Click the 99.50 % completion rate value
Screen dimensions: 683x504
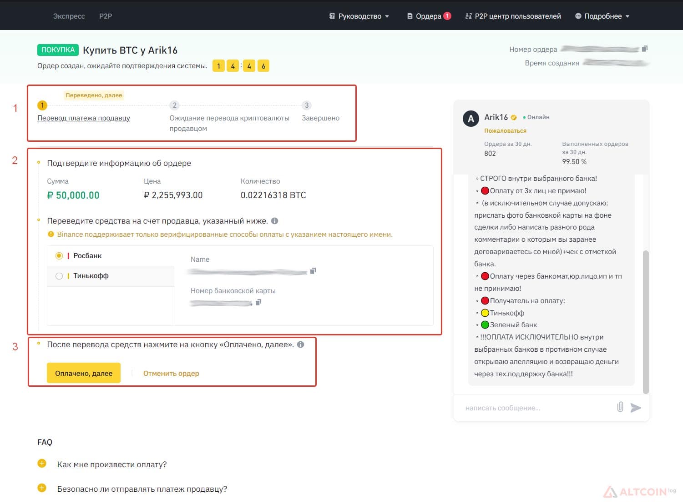pos(574,162)
